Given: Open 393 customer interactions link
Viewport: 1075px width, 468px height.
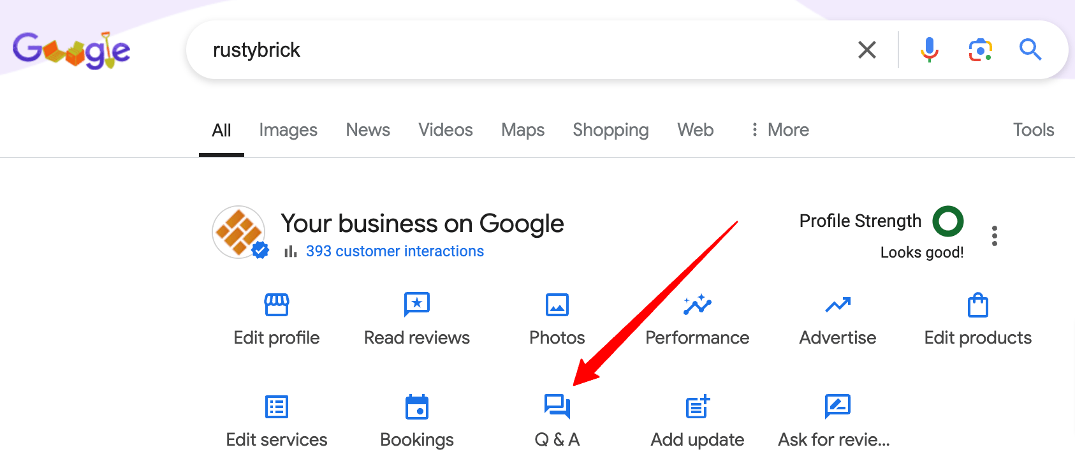Looking at the screenshot, I should [395, 251].
